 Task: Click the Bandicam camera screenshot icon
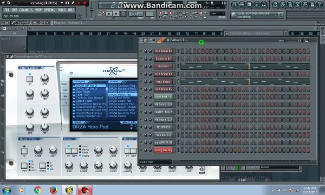coord(67,3)
